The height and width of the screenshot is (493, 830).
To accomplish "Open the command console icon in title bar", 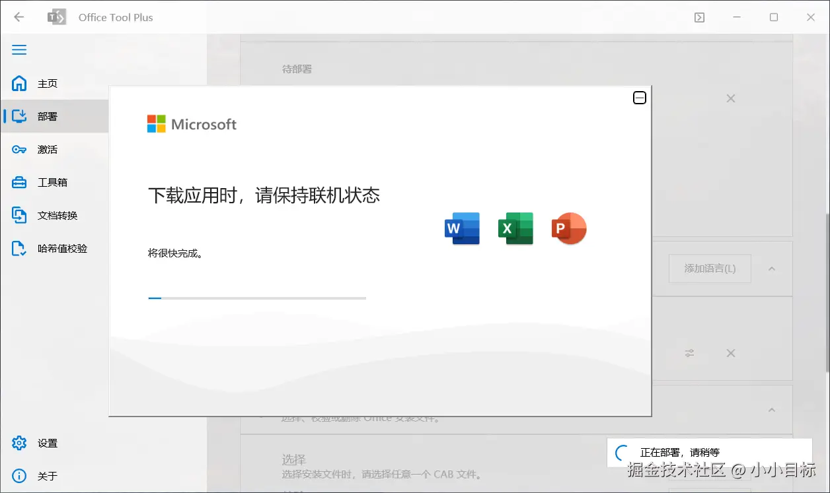I will (x=699, y=18).
